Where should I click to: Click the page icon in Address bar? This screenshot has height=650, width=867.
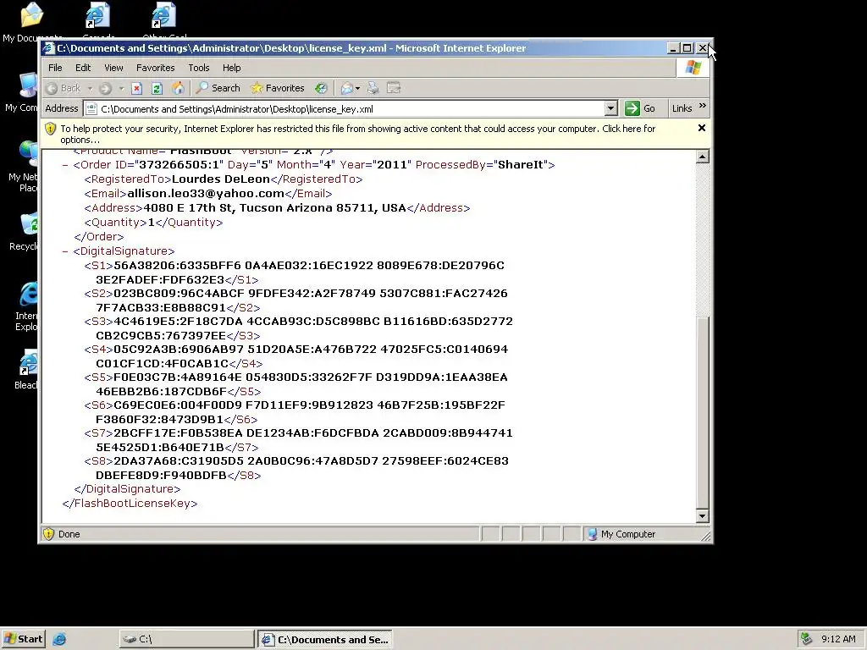tap(91, 109)
